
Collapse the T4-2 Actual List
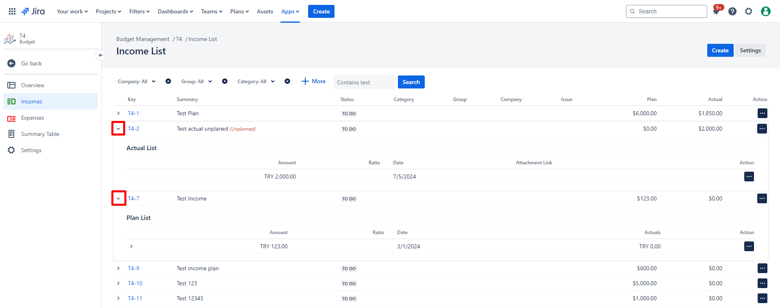118,129
